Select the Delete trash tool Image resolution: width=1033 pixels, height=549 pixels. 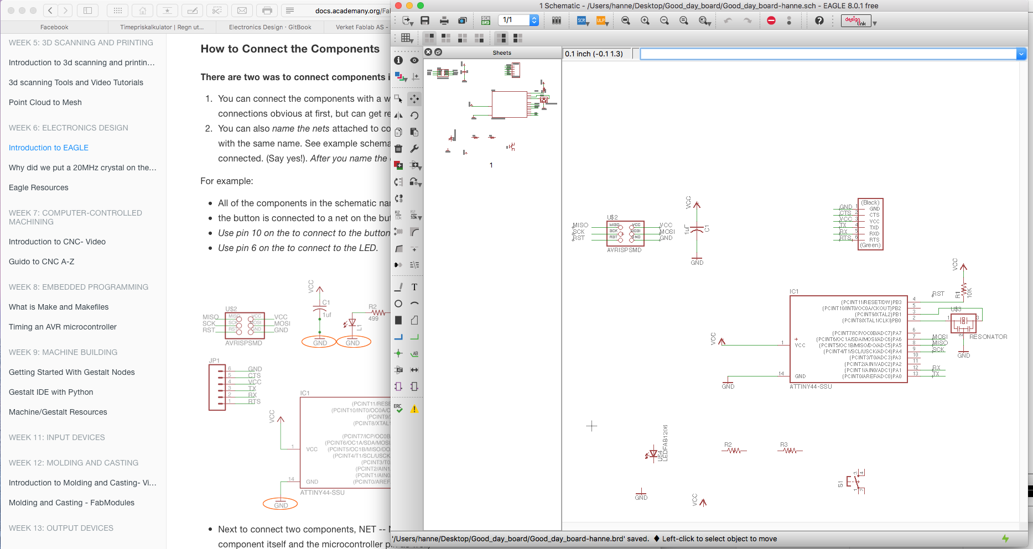point(398,149)
